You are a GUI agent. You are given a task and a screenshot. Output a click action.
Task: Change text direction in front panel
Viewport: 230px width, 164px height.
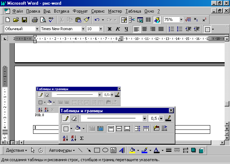165,129
